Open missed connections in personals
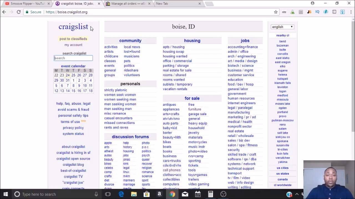The height and width of the screenshot is (199, 355). pyautogui.click(x=120, y=123)
